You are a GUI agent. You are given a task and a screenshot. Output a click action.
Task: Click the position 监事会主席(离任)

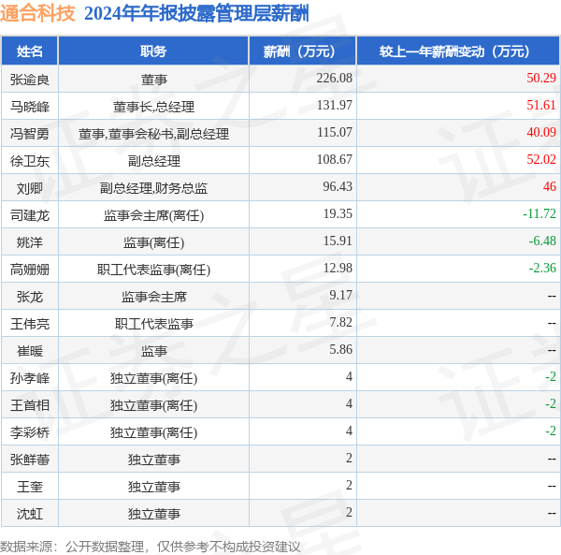(153, 215)
